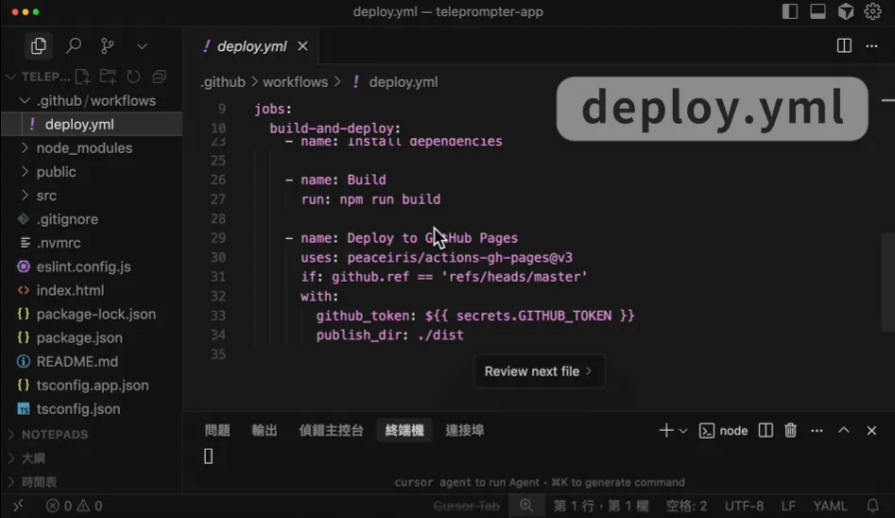Close the terminal panel
This screenshot has height=518, width=895.
tap(871, 431)
